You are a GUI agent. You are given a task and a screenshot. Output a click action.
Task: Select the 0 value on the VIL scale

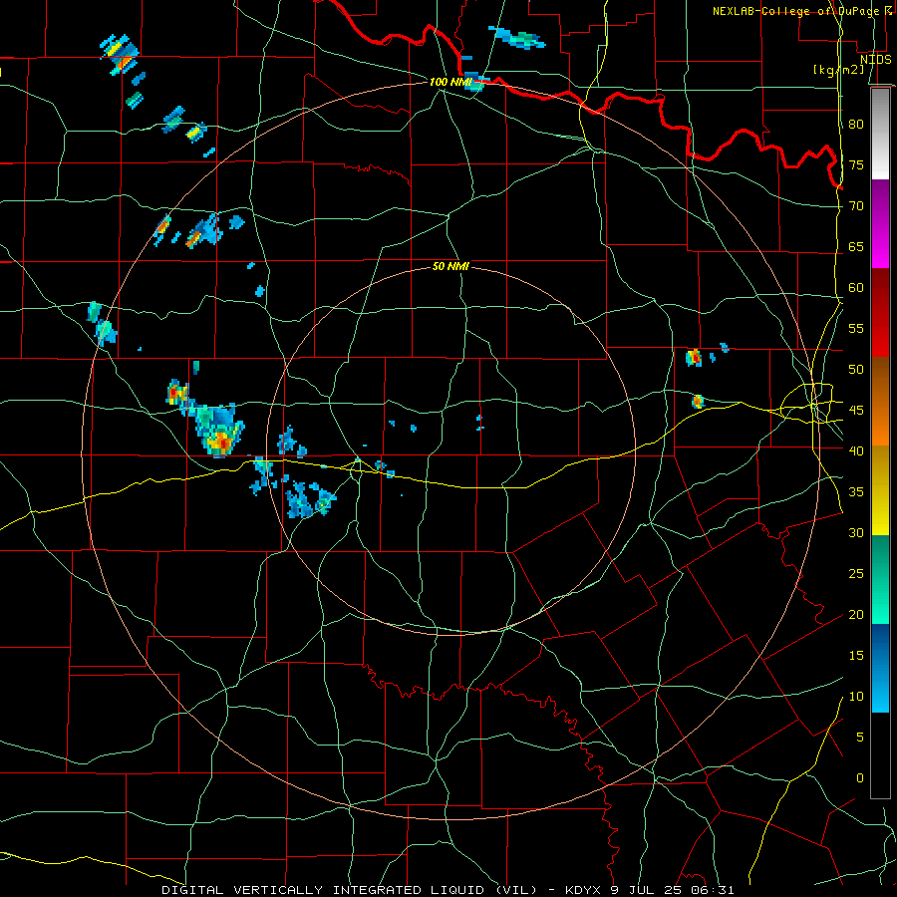tap(860, 778)
